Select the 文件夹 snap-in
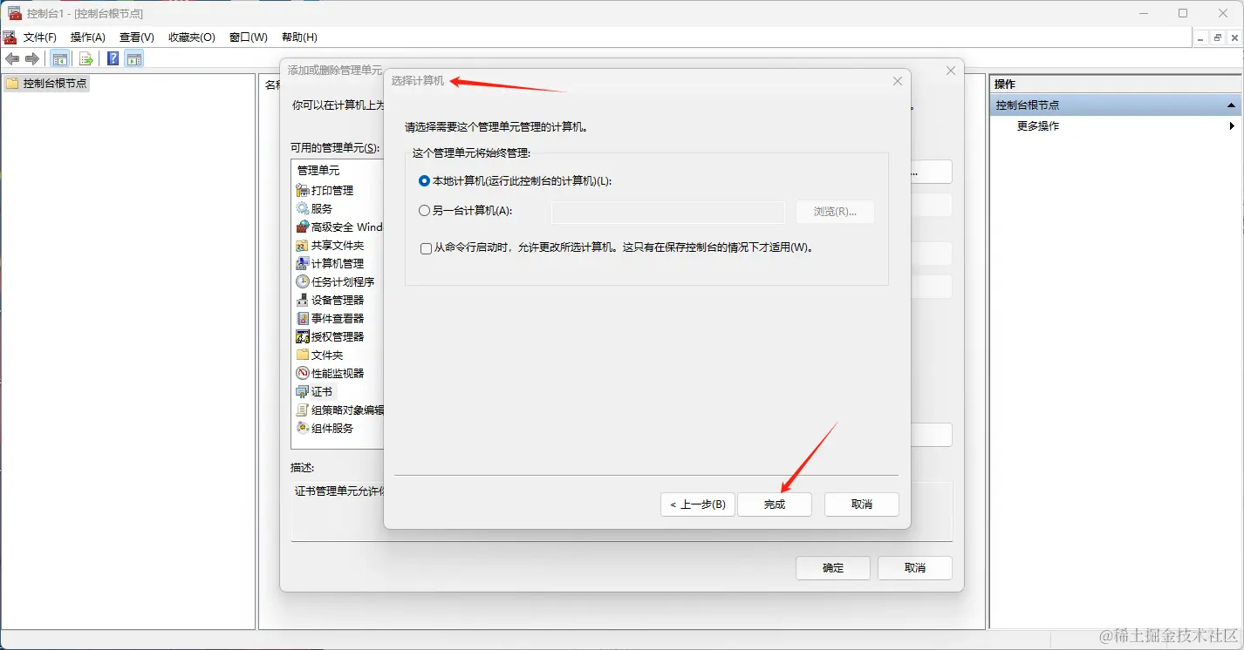Viewport: 1244px width, 650px height. [x=320, y=355]
